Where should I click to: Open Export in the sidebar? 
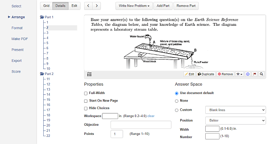point(17,61)
